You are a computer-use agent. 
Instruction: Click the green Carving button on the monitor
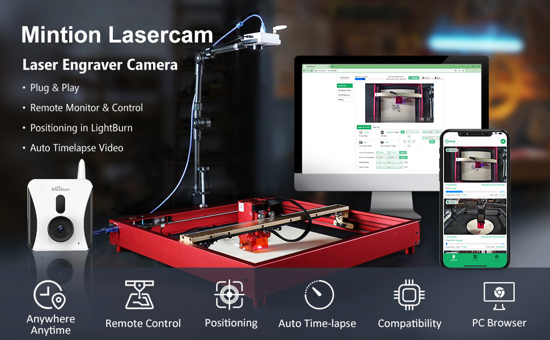coord(414,78)
